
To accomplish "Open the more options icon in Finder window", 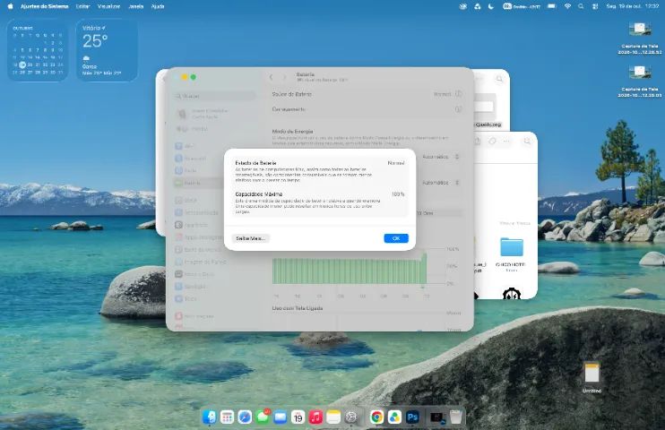I will (x=506, y=142).
